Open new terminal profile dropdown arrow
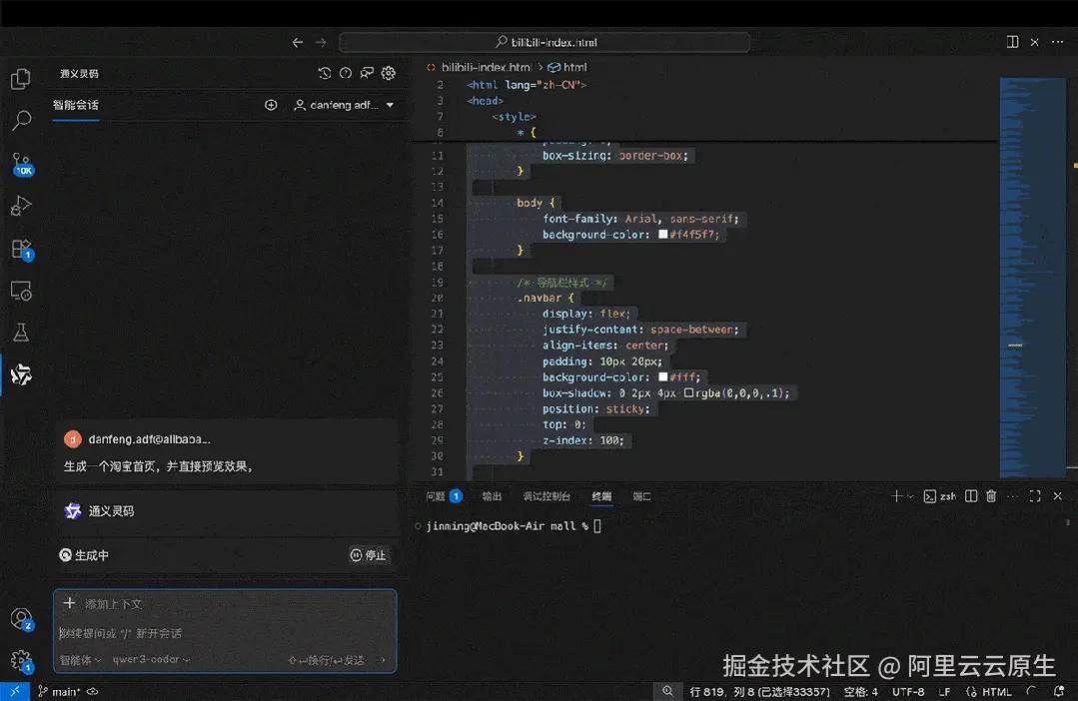 910,496
